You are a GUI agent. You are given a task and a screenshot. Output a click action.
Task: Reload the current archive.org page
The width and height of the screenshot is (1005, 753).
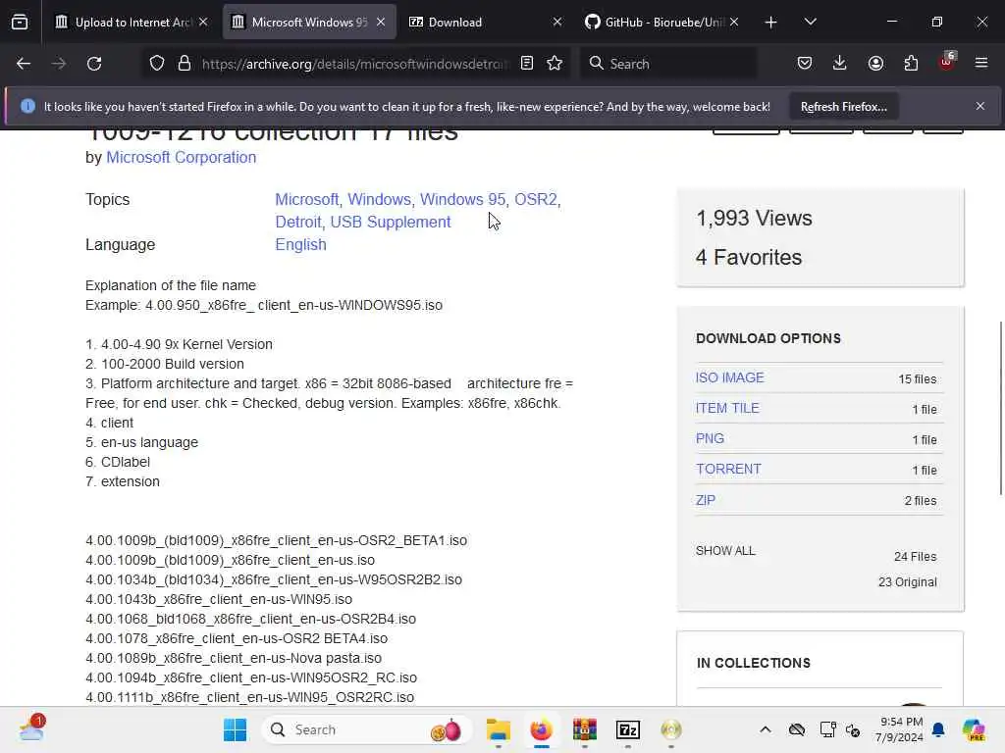pyautogui.click(x=94, y=64)
